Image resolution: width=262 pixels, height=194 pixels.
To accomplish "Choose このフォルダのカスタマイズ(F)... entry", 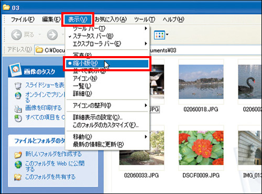I will point(107,125).
